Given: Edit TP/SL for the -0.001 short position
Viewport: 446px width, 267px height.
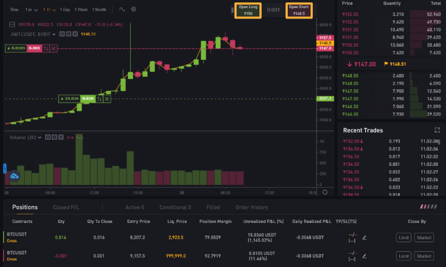Looking at the screenshot, I should pyautogui.click(x=364, y=256).
